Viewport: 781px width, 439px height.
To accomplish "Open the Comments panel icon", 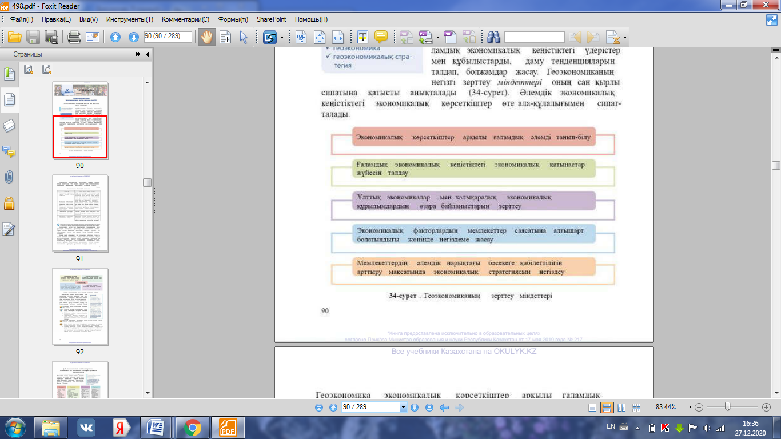I will (9, 151).
